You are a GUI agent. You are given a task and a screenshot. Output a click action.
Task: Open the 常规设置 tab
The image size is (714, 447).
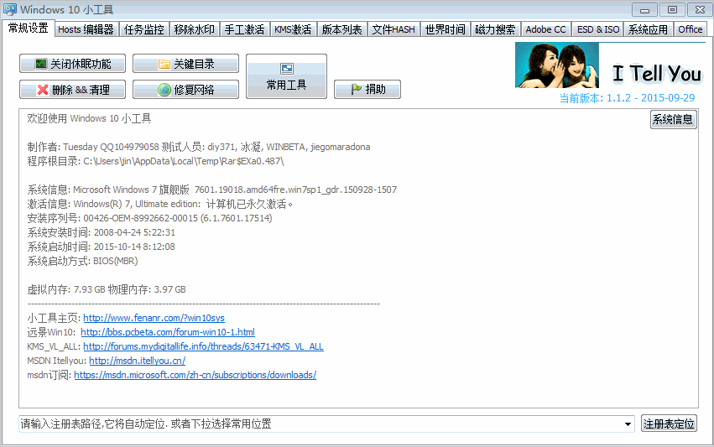[29, 29]
